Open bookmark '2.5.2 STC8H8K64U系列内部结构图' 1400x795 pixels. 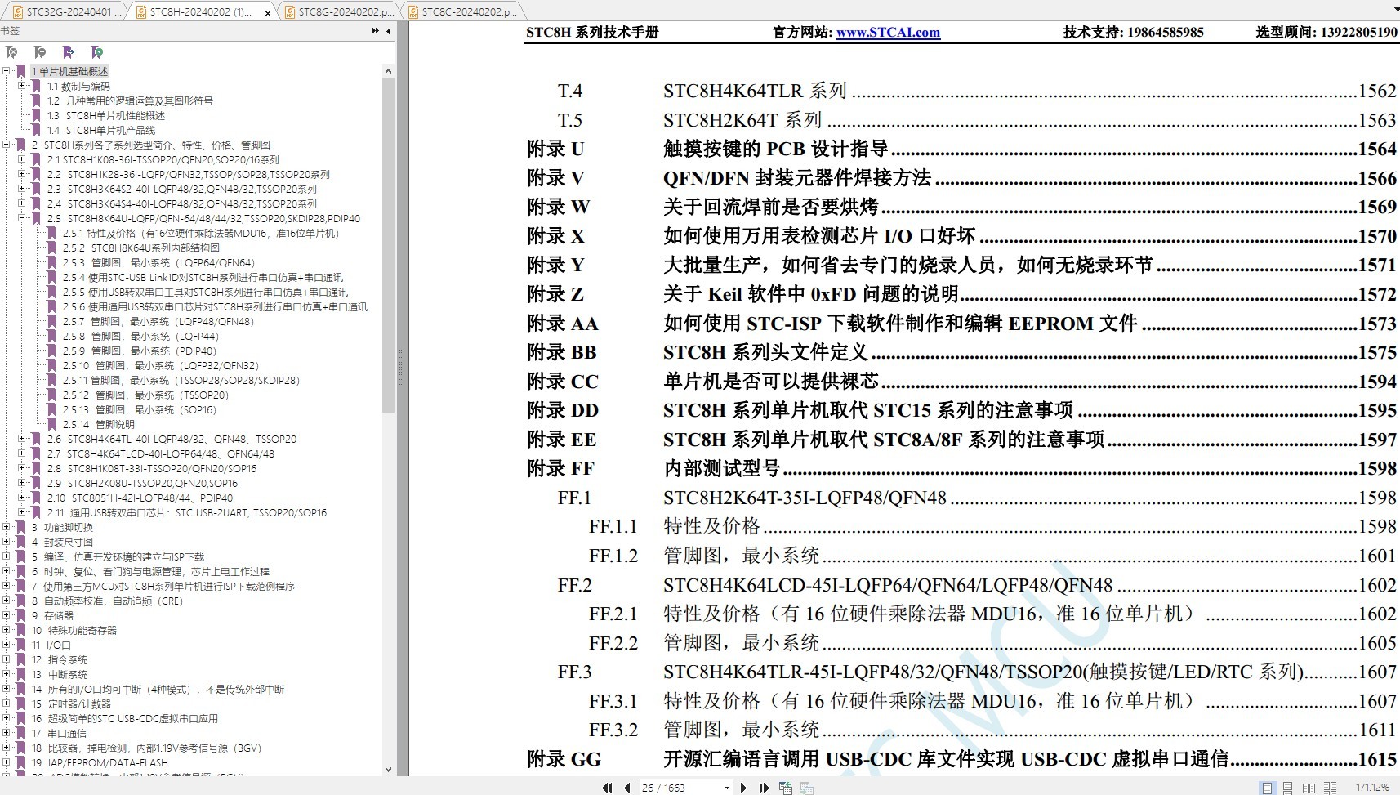click(x=140, y=248)
